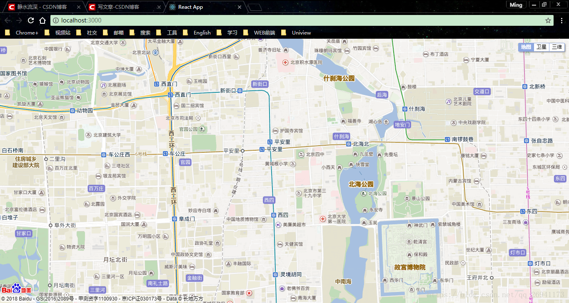Click the Baidu 地图 logo
Viewport: 569px width, 303px height.
17,289
